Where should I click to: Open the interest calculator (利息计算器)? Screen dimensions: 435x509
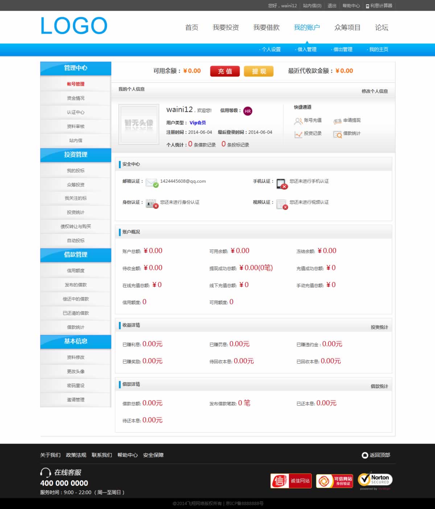379,6
